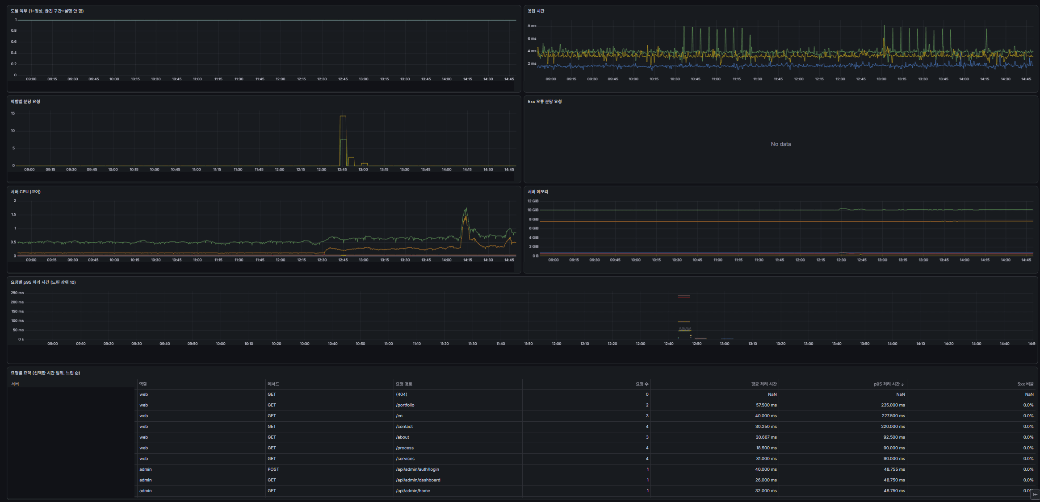
Task: Click the 20.667 ms average time cell
Action: [766, 437]
